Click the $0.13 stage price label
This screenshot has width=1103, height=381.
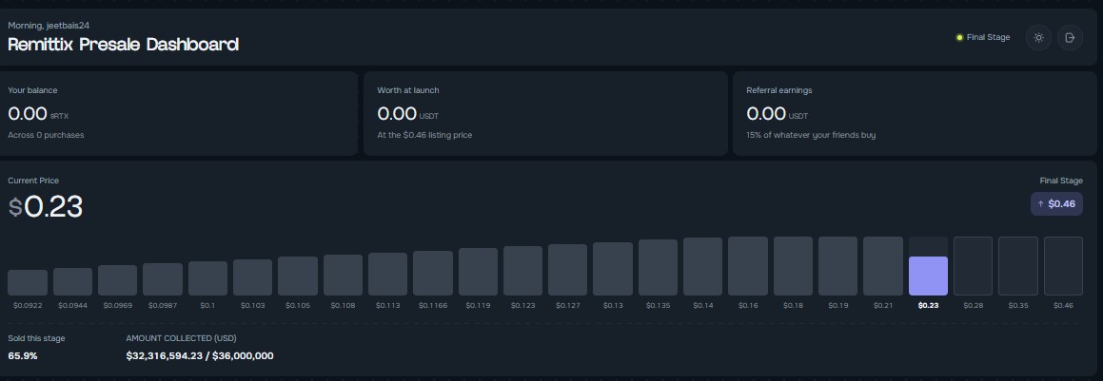pyautogui.click(x=613, y=305)
